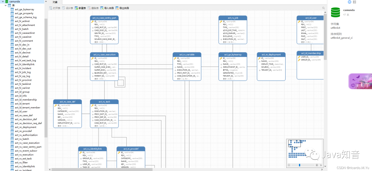This screenshot has width=372, height=171.
Task: Collapse the minimap with the arrow icon
Action: [321, 165]
